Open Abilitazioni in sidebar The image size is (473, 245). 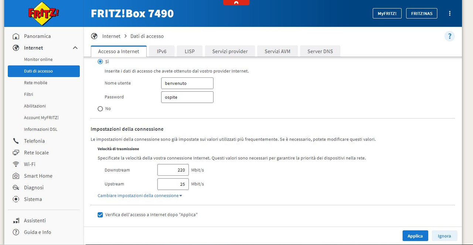[x=44, y=106]
